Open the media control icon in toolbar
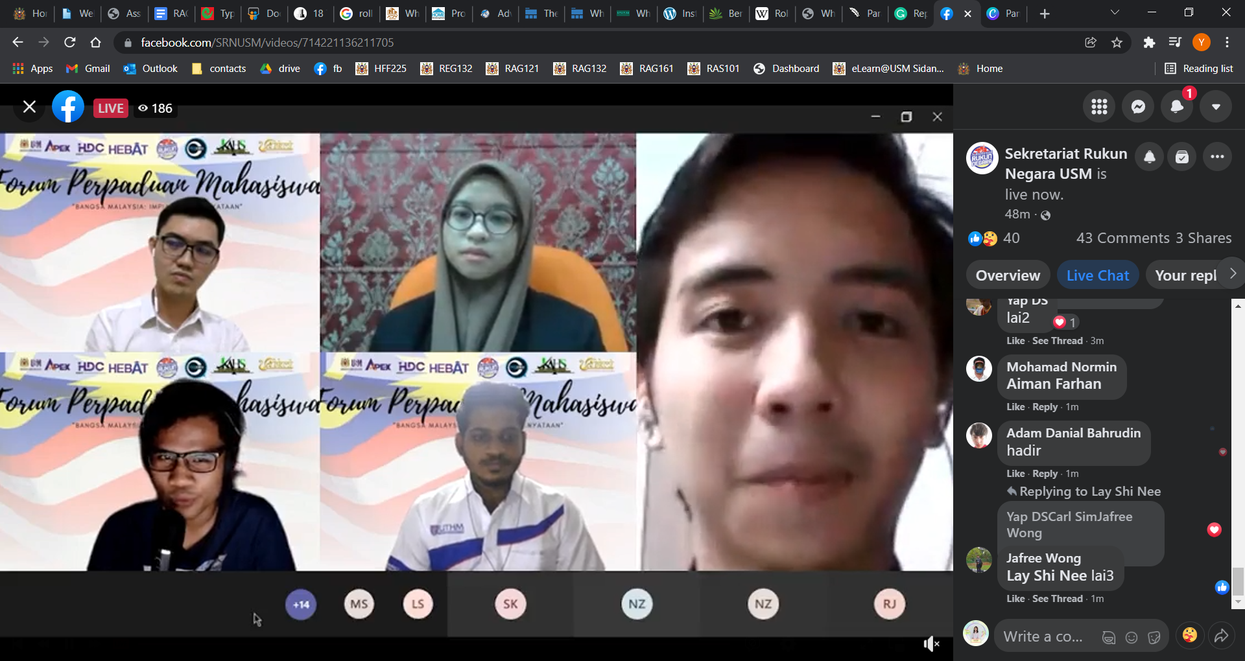Image resolution: width=1245 pixels, height=661 pixels. tap(1175, 42)
